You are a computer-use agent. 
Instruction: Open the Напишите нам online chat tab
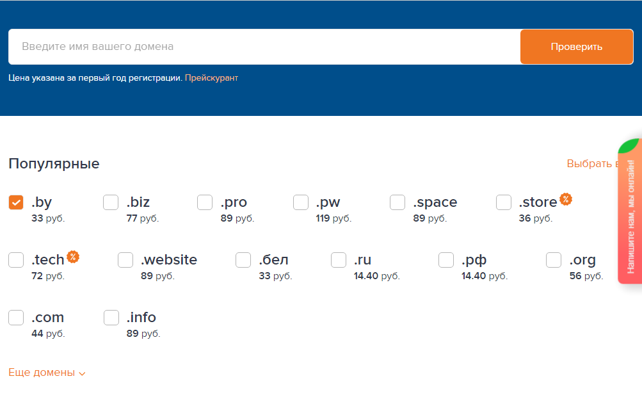tap(630, 216)
